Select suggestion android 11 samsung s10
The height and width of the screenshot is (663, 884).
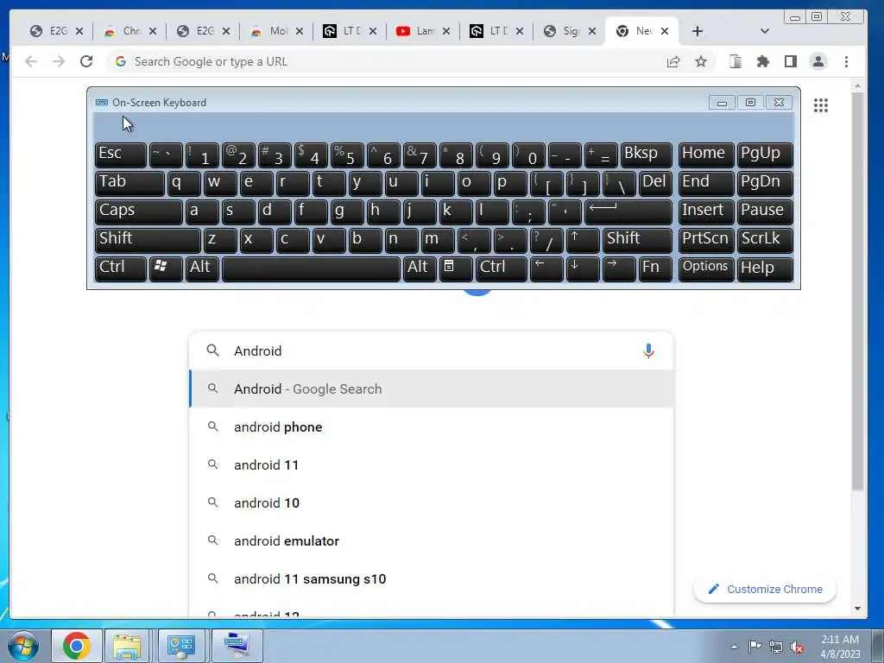tap(432, 579)
